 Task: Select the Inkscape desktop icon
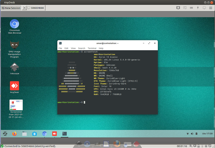pos(14,69)
